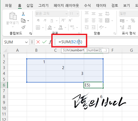Open clipboard (클립보드) dialog launcher

click(x=31, y=33)
